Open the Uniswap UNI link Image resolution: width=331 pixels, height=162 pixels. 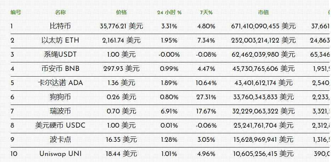pyautogui.click(x=60, y=154)
